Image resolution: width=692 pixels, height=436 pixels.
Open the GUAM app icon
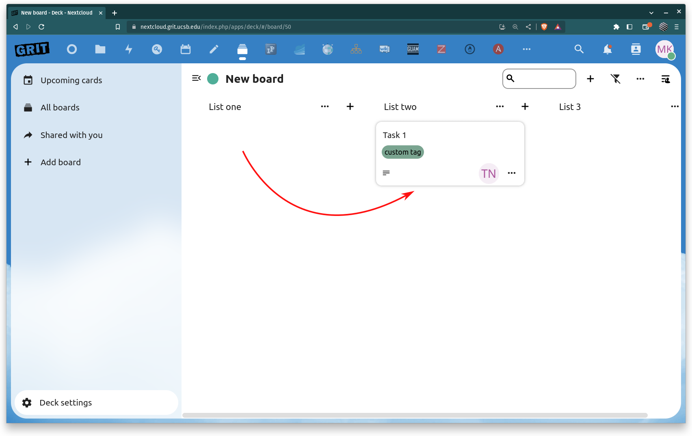[413, 49]
